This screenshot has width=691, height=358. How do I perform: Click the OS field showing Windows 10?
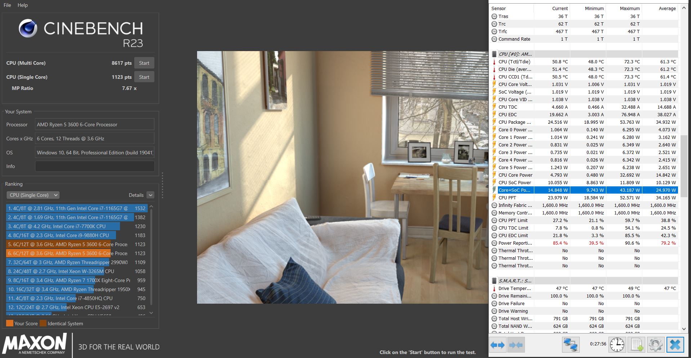click(x=95, y=153)
